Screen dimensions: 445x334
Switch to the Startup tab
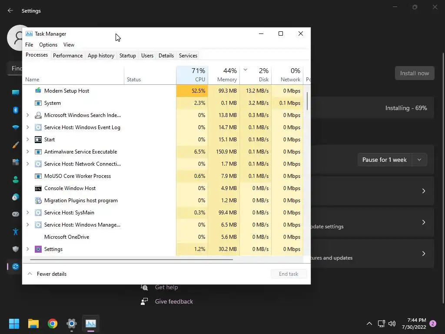(x=128, y=55)
